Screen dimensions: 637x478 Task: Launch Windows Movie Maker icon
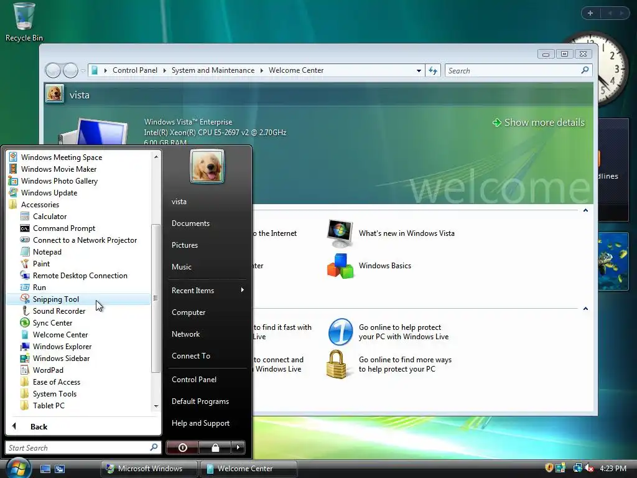coord(13,169)
